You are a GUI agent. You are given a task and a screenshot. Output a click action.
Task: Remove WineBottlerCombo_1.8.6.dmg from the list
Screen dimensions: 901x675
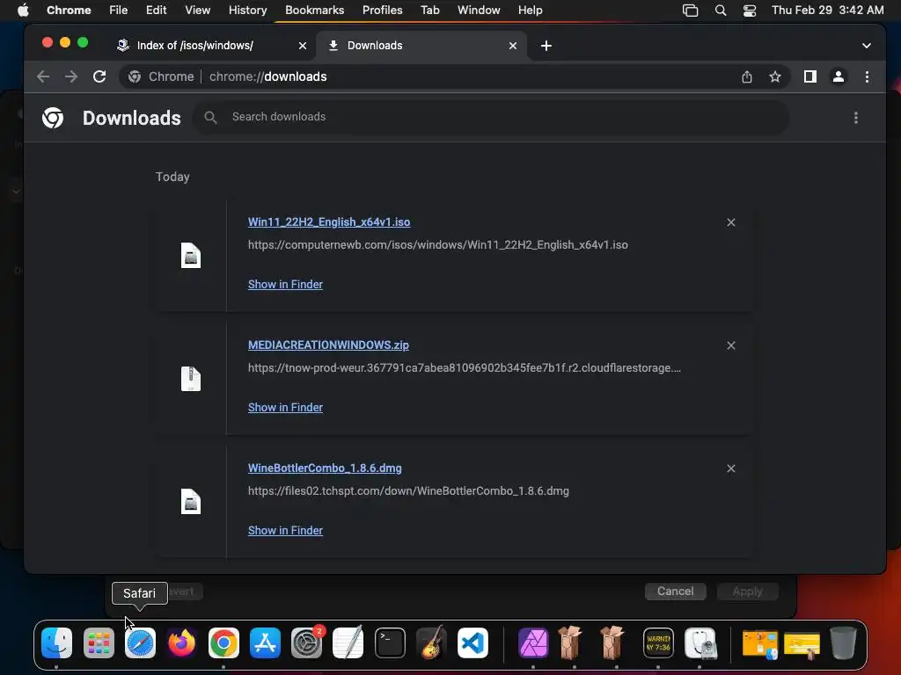(x=730, y=468)
